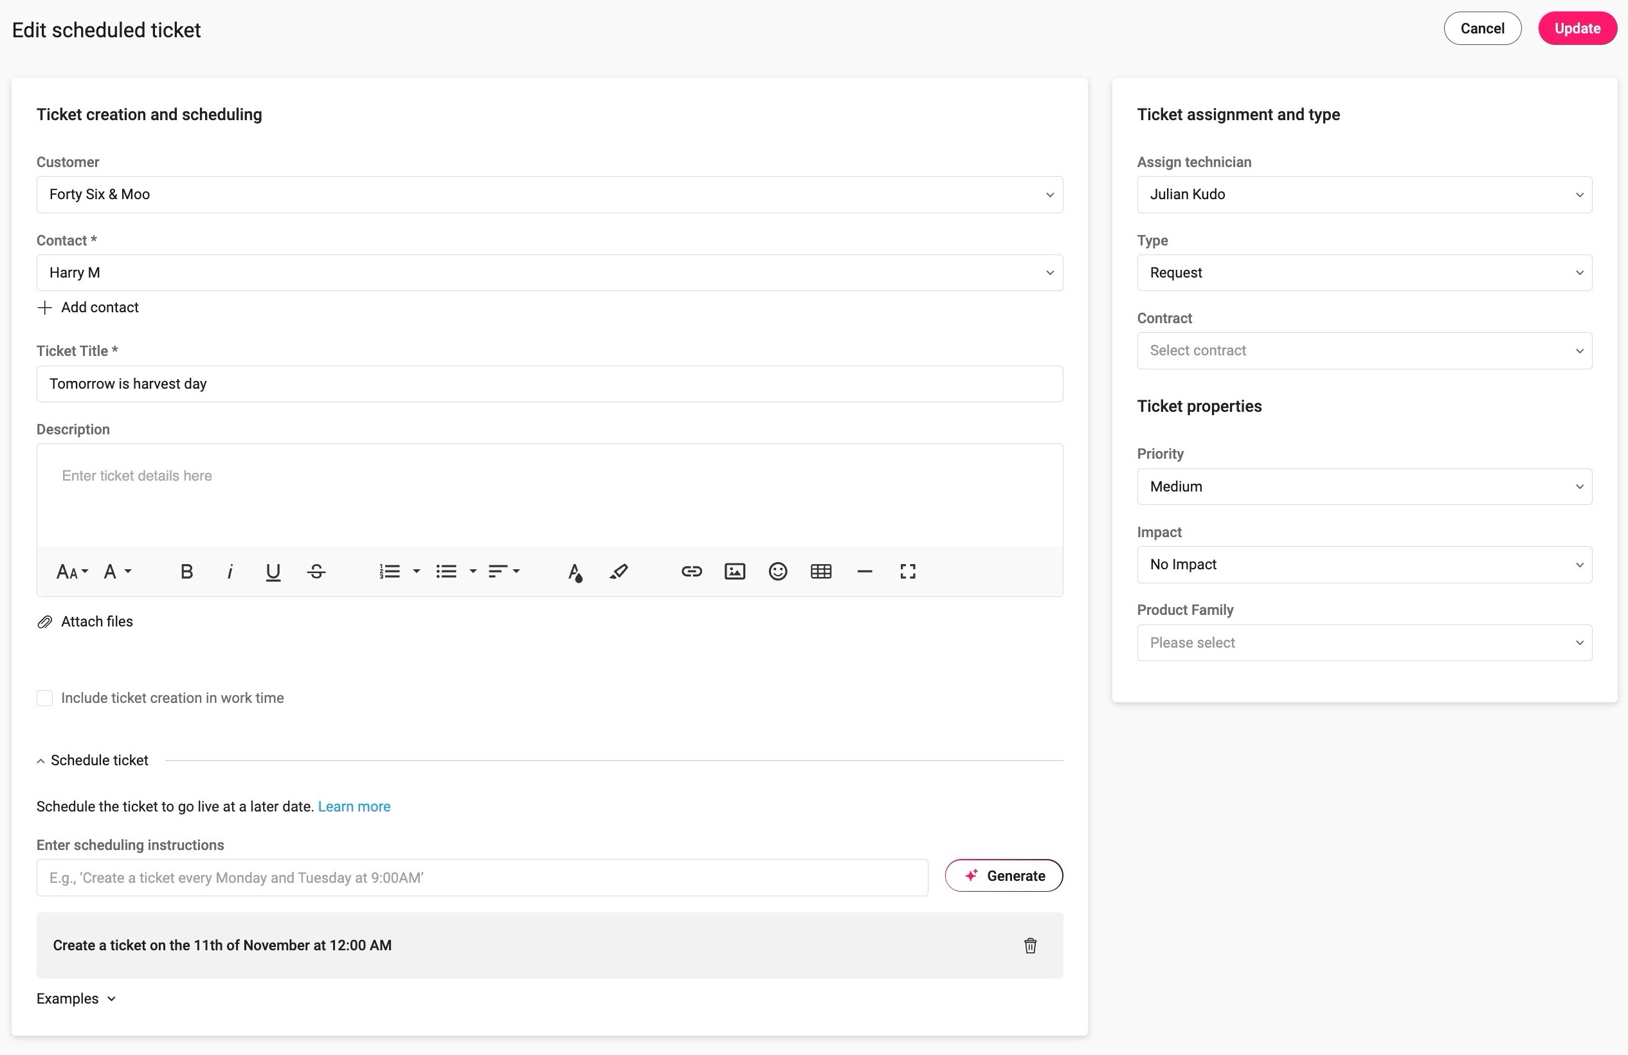Toggle bold formatting
This screenshot has width=1628, height=1055.
coord(186,572)
